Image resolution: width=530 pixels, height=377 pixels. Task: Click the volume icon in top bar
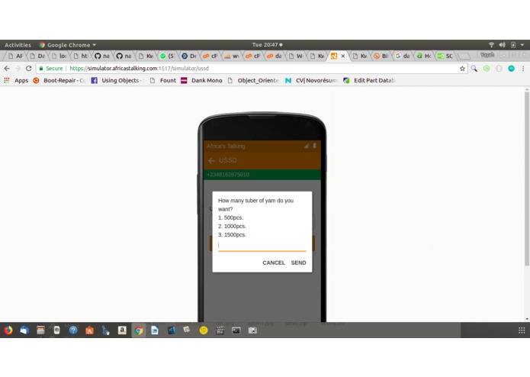click(x=503, y=45)
